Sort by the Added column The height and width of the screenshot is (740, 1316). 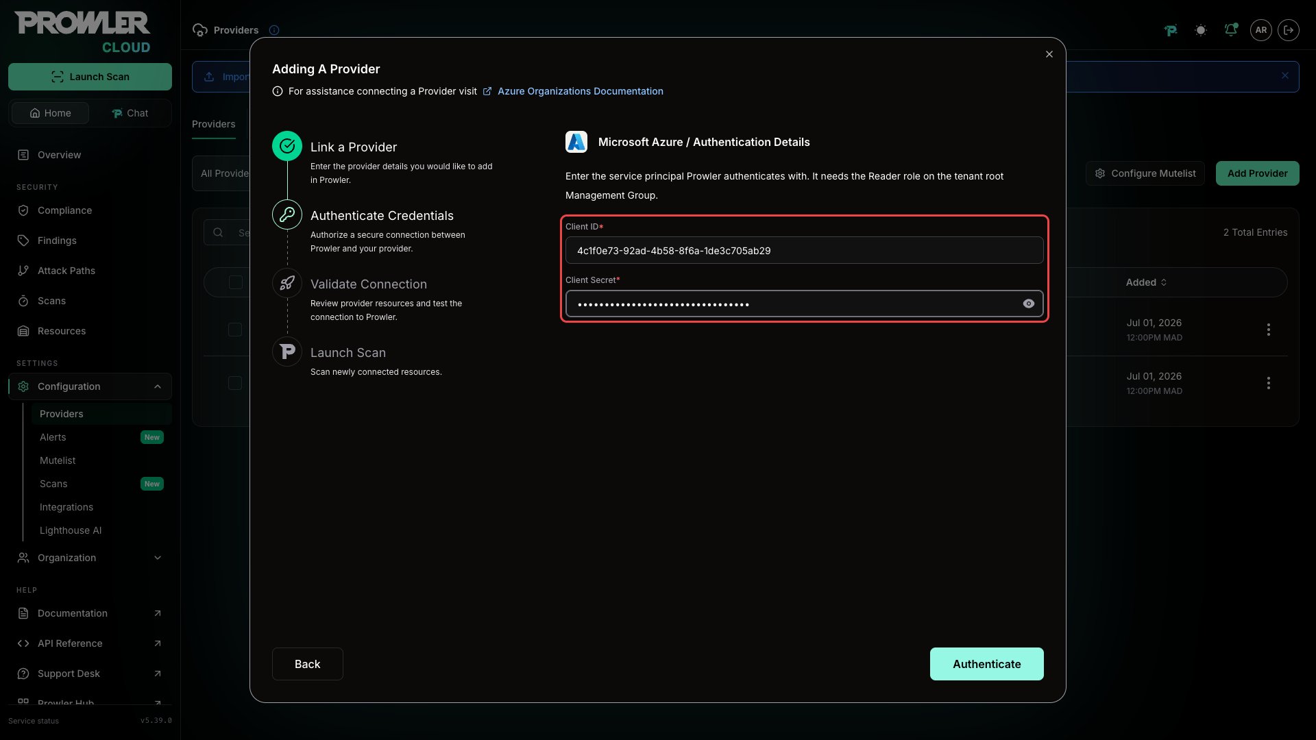pos(1146,282)
